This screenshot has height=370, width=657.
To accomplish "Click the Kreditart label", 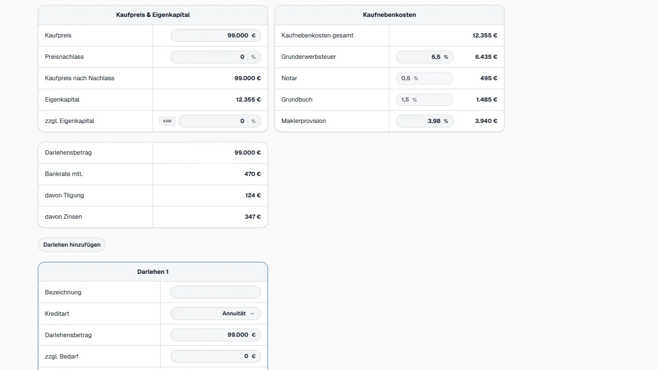I will [57, 313].
